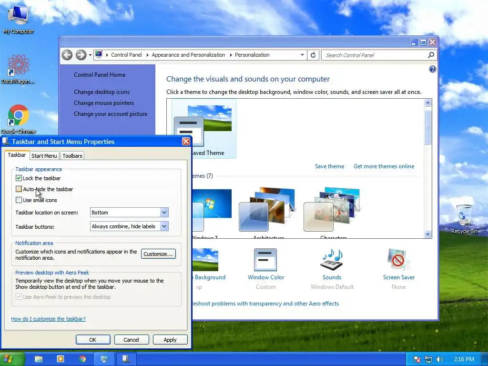This screenshot has width=488, height=366.
Task: Click themes list scrollbar thumb
Action: 427,127
